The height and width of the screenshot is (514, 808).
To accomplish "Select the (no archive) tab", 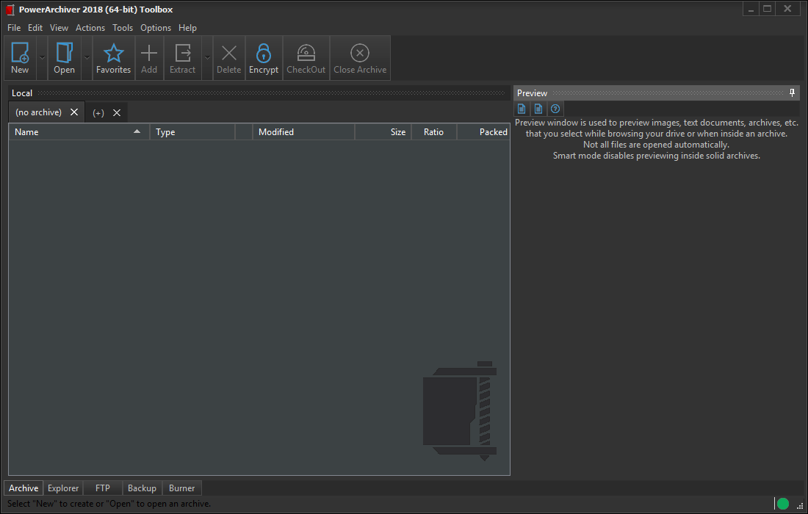I will point(39,112).
